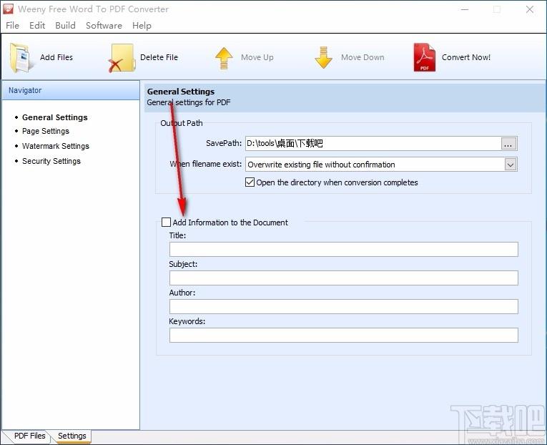Click the Convert Now! label
The image size is (547, 445).
[x=466, y=57]
